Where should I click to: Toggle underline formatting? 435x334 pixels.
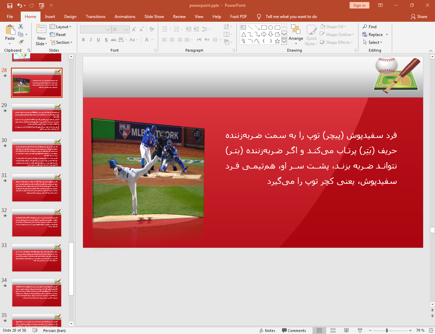pos(98,40)
